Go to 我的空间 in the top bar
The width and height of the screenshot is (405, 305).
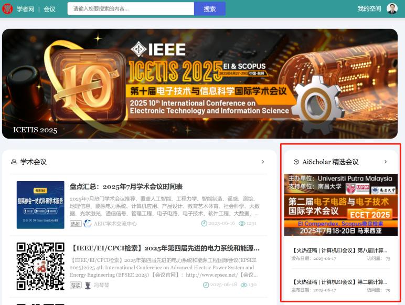click(x=369, y=9)
